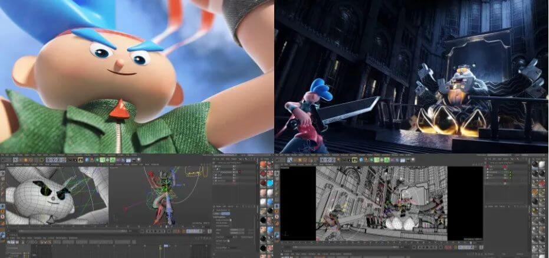The width and height of the screenshot is (549, 258).
Task: Select Live Selection tool in right Cinema 4D window
Action: coord(290,160)
